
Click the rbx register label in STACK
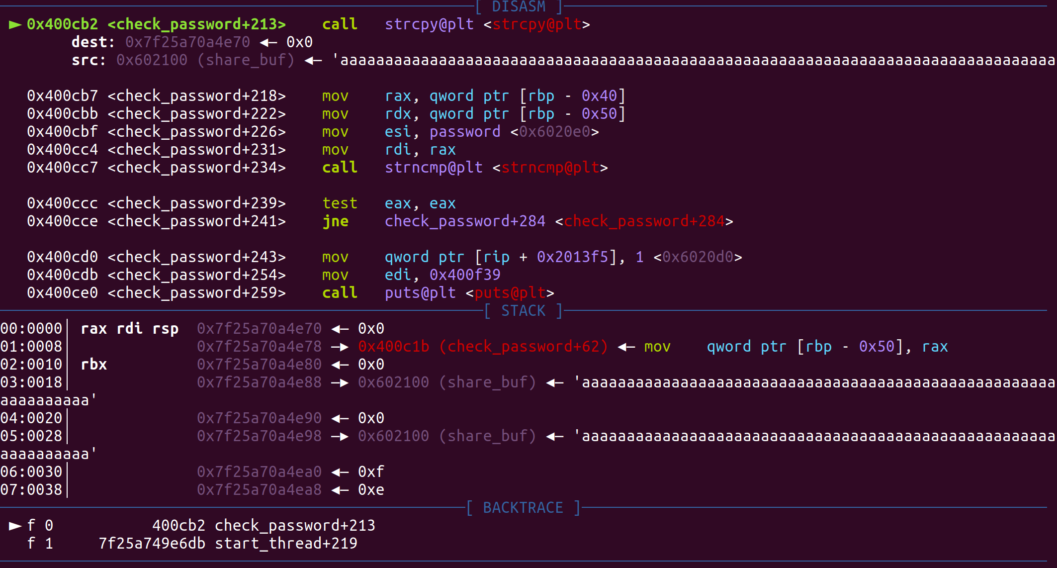pos(93,365)
